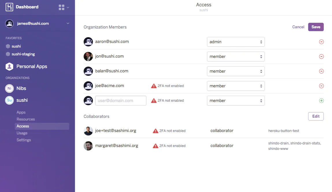This screenshot has height=192, width=332.
Task: Remove jon@sushi.com from organization
Action: coord(321,57)
